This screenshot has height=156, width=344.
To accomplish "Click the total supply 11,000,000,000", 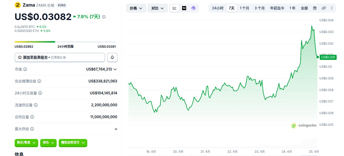I will click(103, 117).
